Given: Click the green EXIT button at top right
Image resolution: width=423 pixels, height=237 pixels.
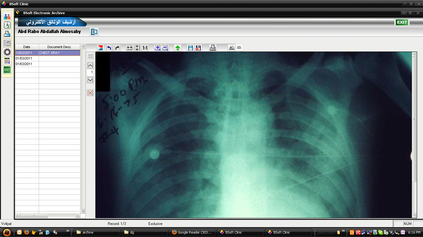Looking at the screenshot, I should pos(402,22).
